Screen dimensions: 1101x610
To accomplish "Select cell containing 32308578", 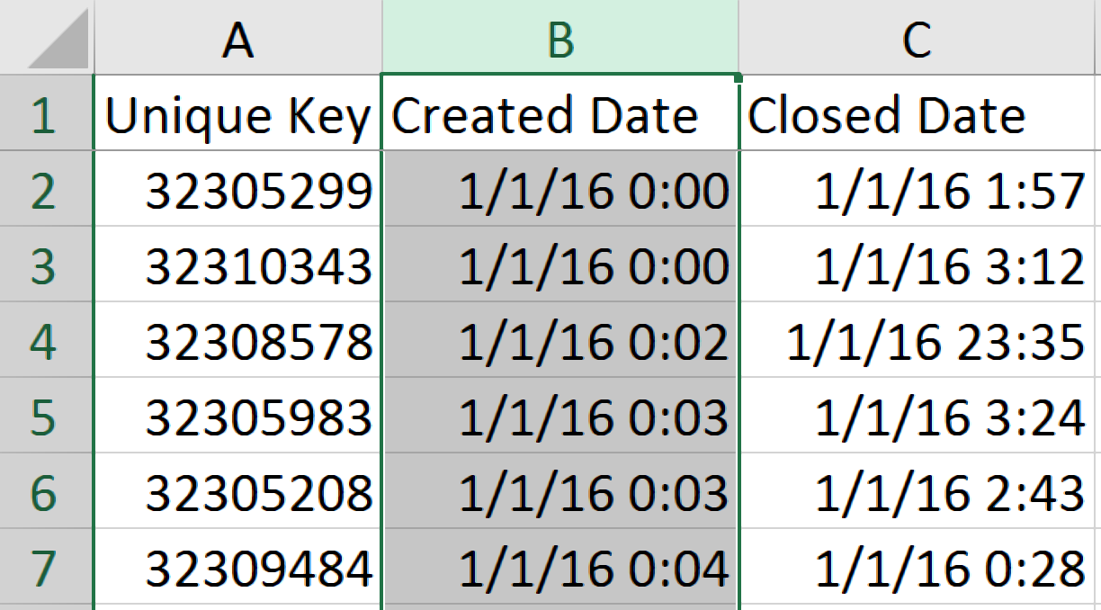I will (x=237, y=340).
